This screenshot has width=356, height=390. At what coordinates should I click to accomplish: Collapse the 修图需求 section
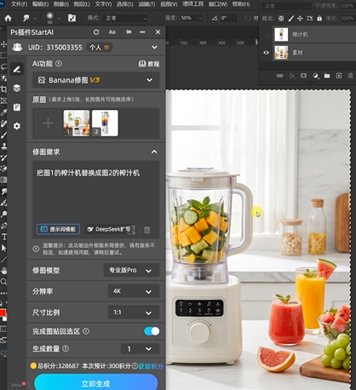coord(154,152)
